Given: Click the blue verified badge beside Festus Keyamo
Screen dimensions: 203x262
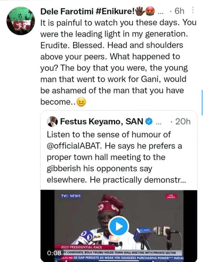Looking at the screenshot, I should coord(149,122).
